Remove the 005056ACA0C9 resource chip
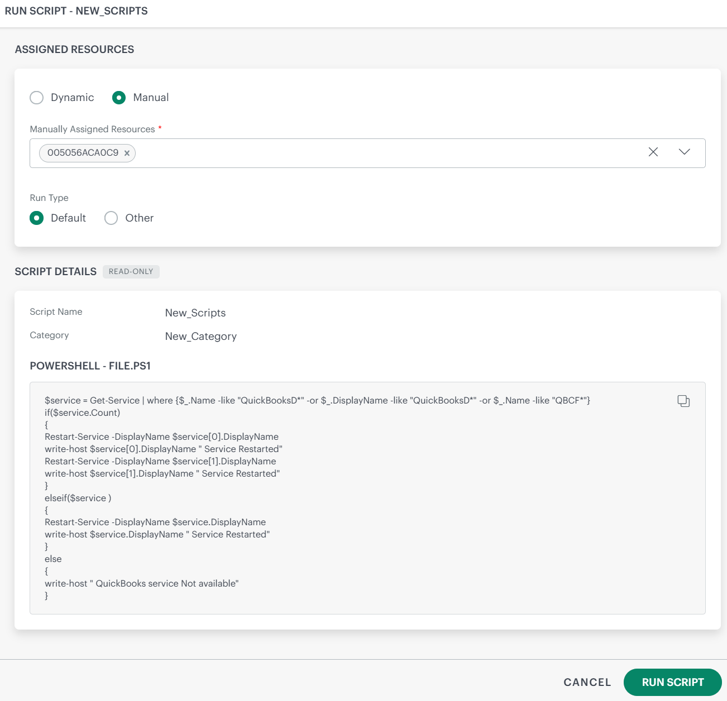The width and height of the screenshot is (727, 701). click(127, 153)
